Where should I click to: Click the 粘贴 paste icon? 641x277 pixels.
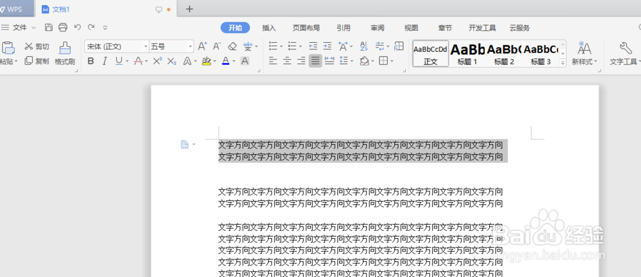pos(8,48)
